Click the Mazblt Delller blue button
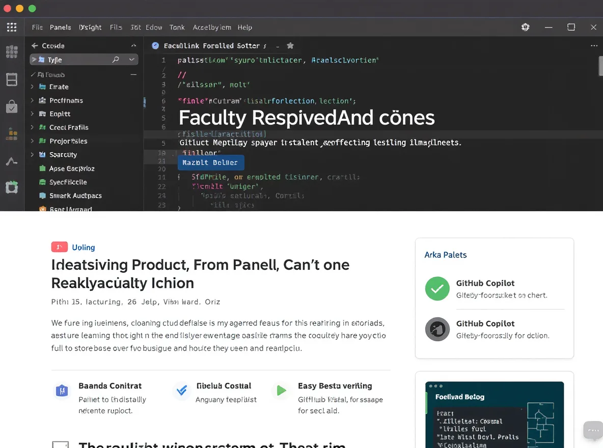The image size is (603, 448). tap(211, 163)
